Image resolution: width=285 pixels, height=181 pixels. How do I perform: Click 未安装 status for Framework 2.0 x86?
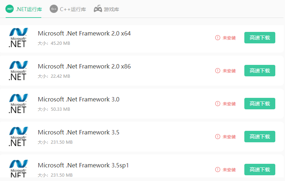click(x=229, y=71)
